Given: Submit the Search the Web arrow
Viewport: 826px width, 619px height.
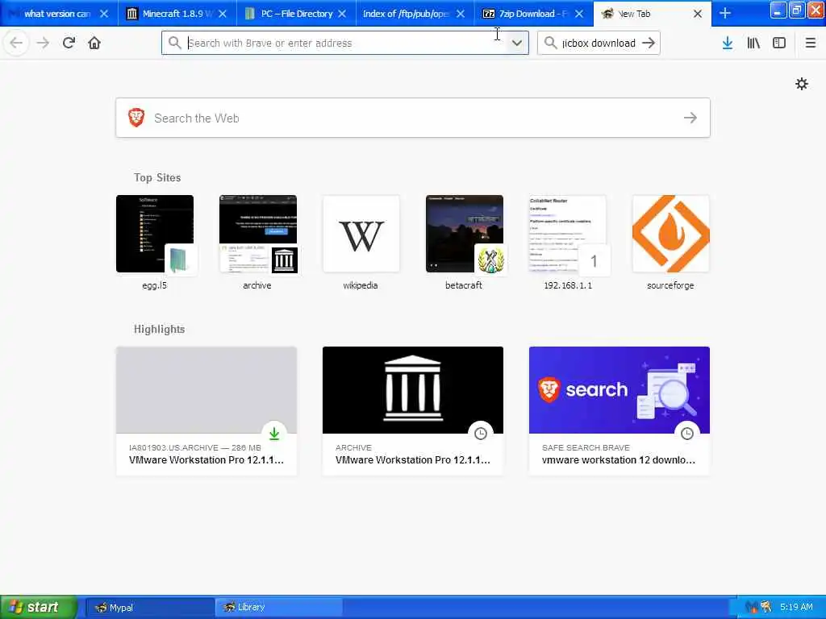Looking at the screenshot, I should point(690,118).
